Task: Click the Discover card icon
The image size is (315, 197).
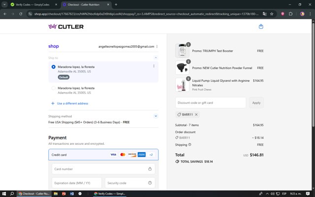Action: (132, 155)
